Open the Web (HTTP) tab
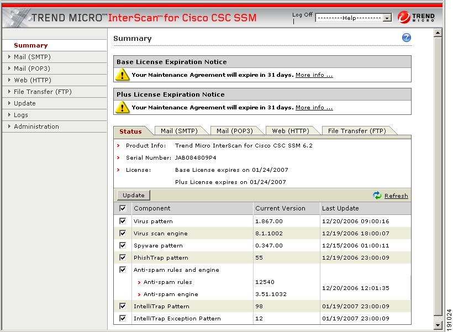The width and height of the screenshot is (453, 332). 291,131
